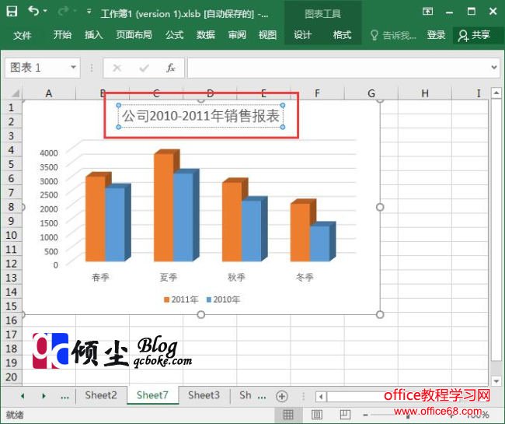
Task: Click the chart right-middle resize handle
Action: pos(380,207)
